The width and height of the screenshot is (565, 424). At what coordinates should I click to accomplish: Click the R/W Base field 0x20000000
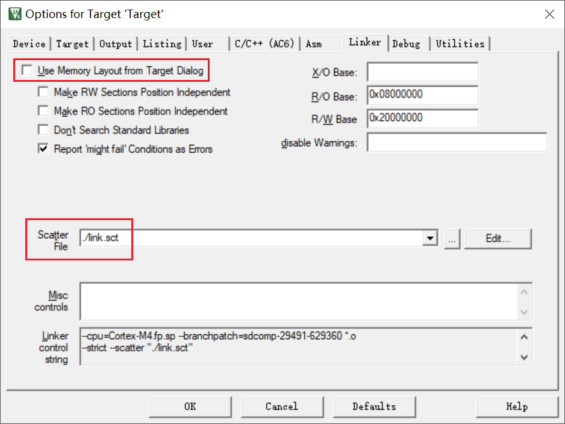click(423, 118)
